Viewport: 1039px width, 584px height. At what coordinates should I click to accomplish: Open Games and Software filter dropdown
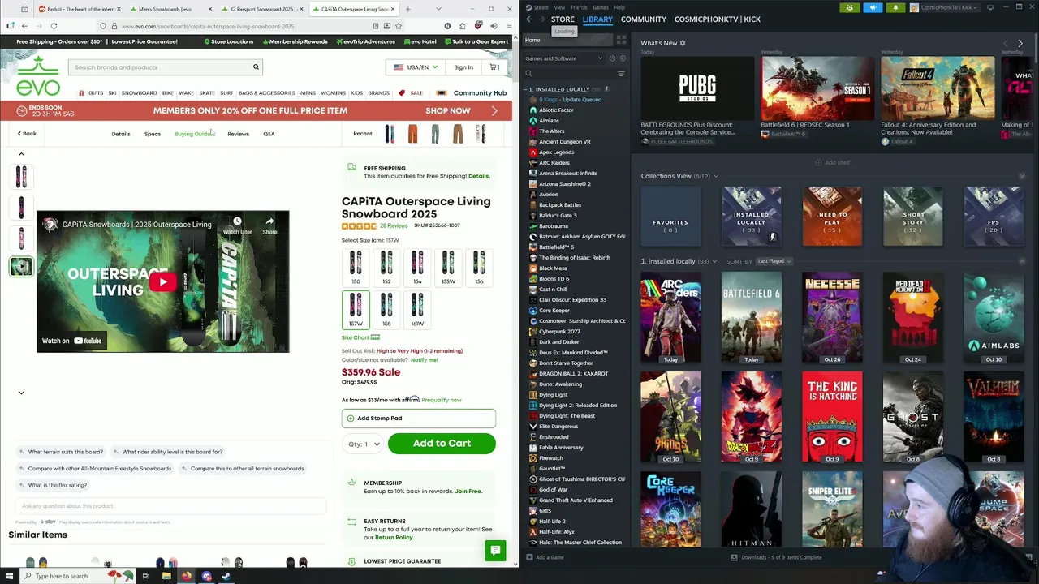click(x=563, y=58)
